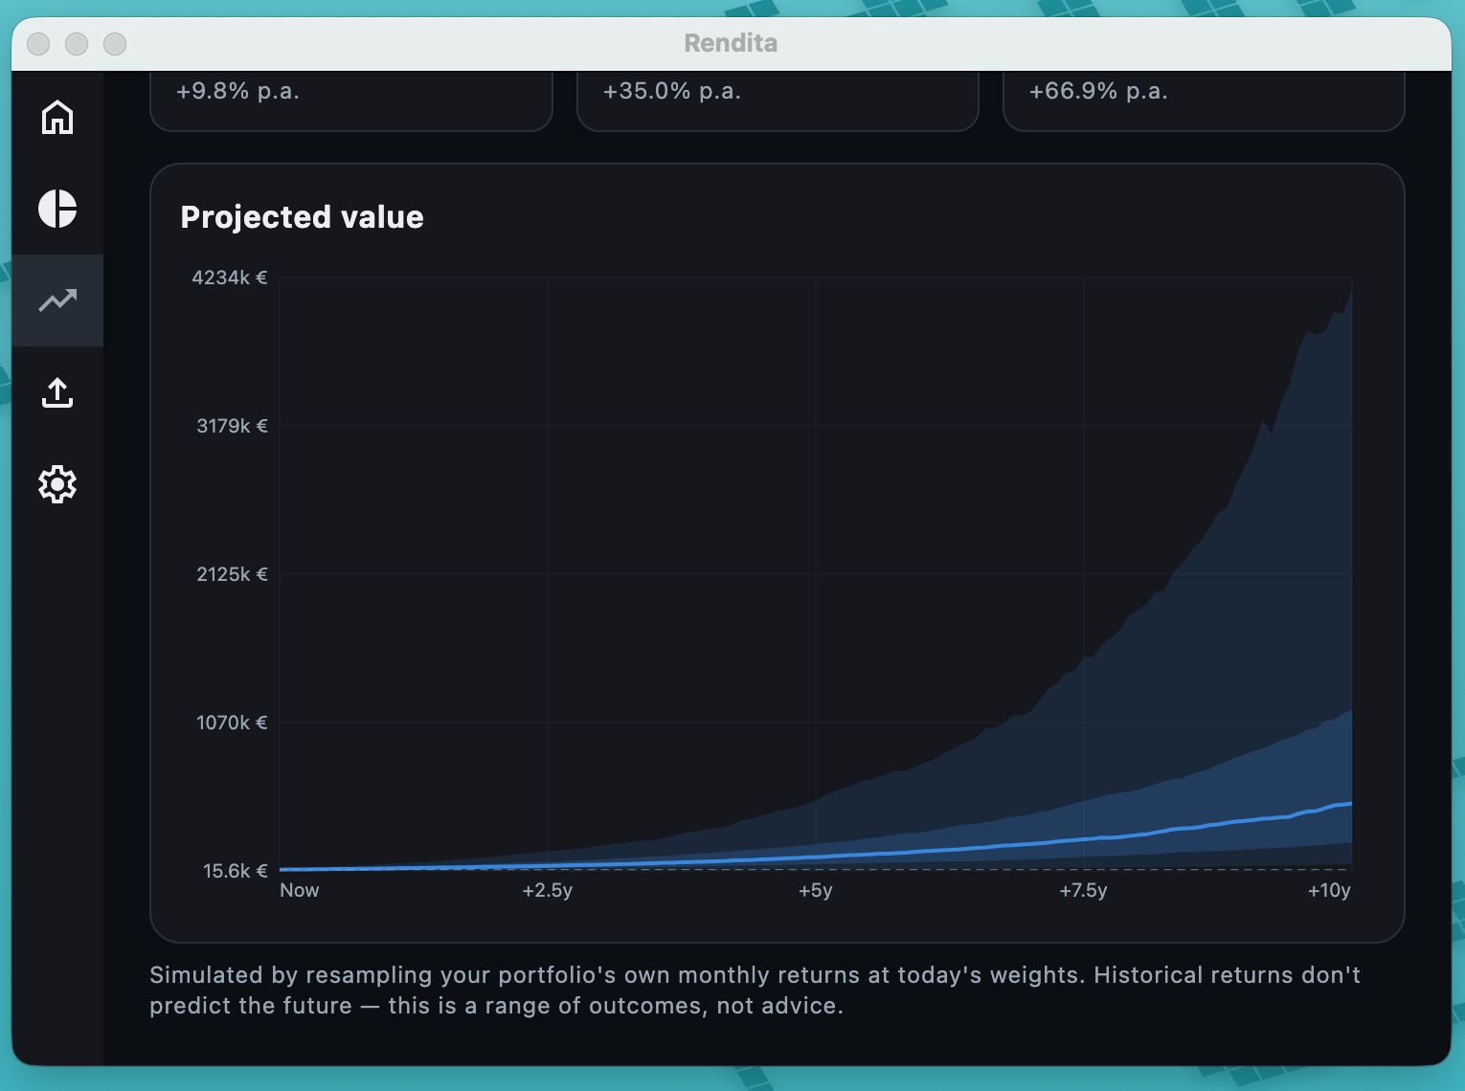Click the window's minimize button

point(77,44)
